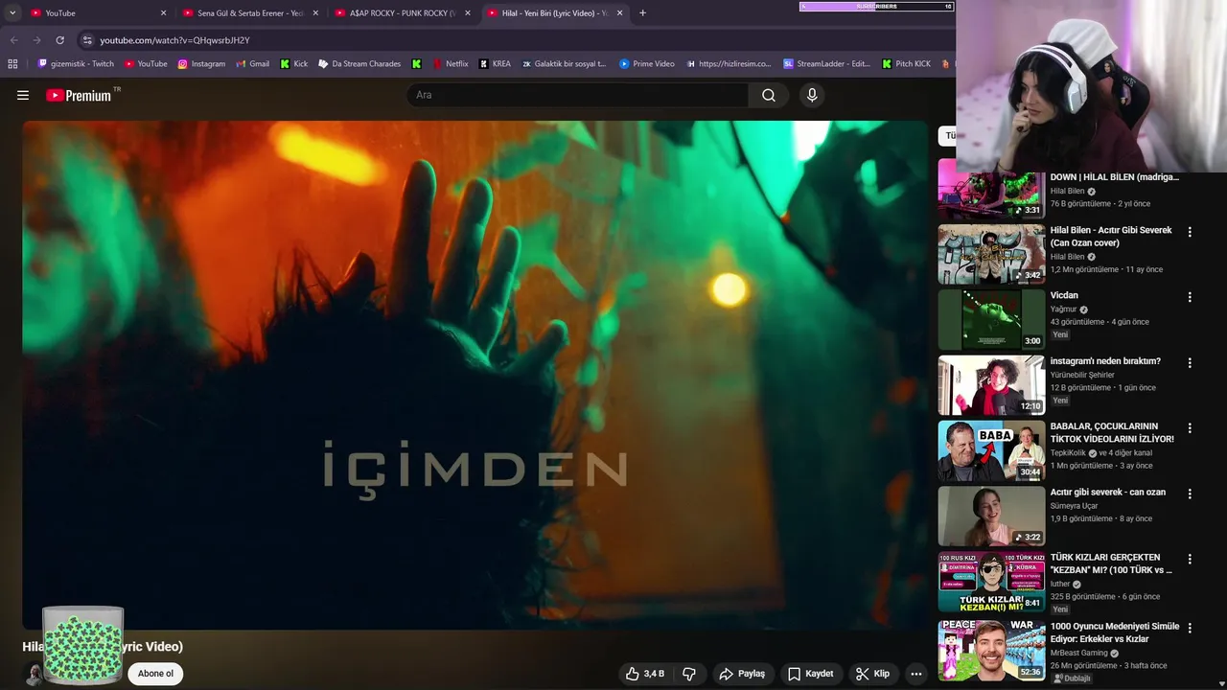The width and height of the screenshot is (1227, 690).
Task: Open Netflix bookmark
Action: pyautogui.click(x=450, y=64)
